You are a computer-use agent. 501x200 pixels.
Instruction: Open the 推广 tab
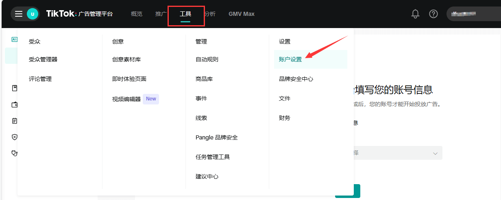161,14
